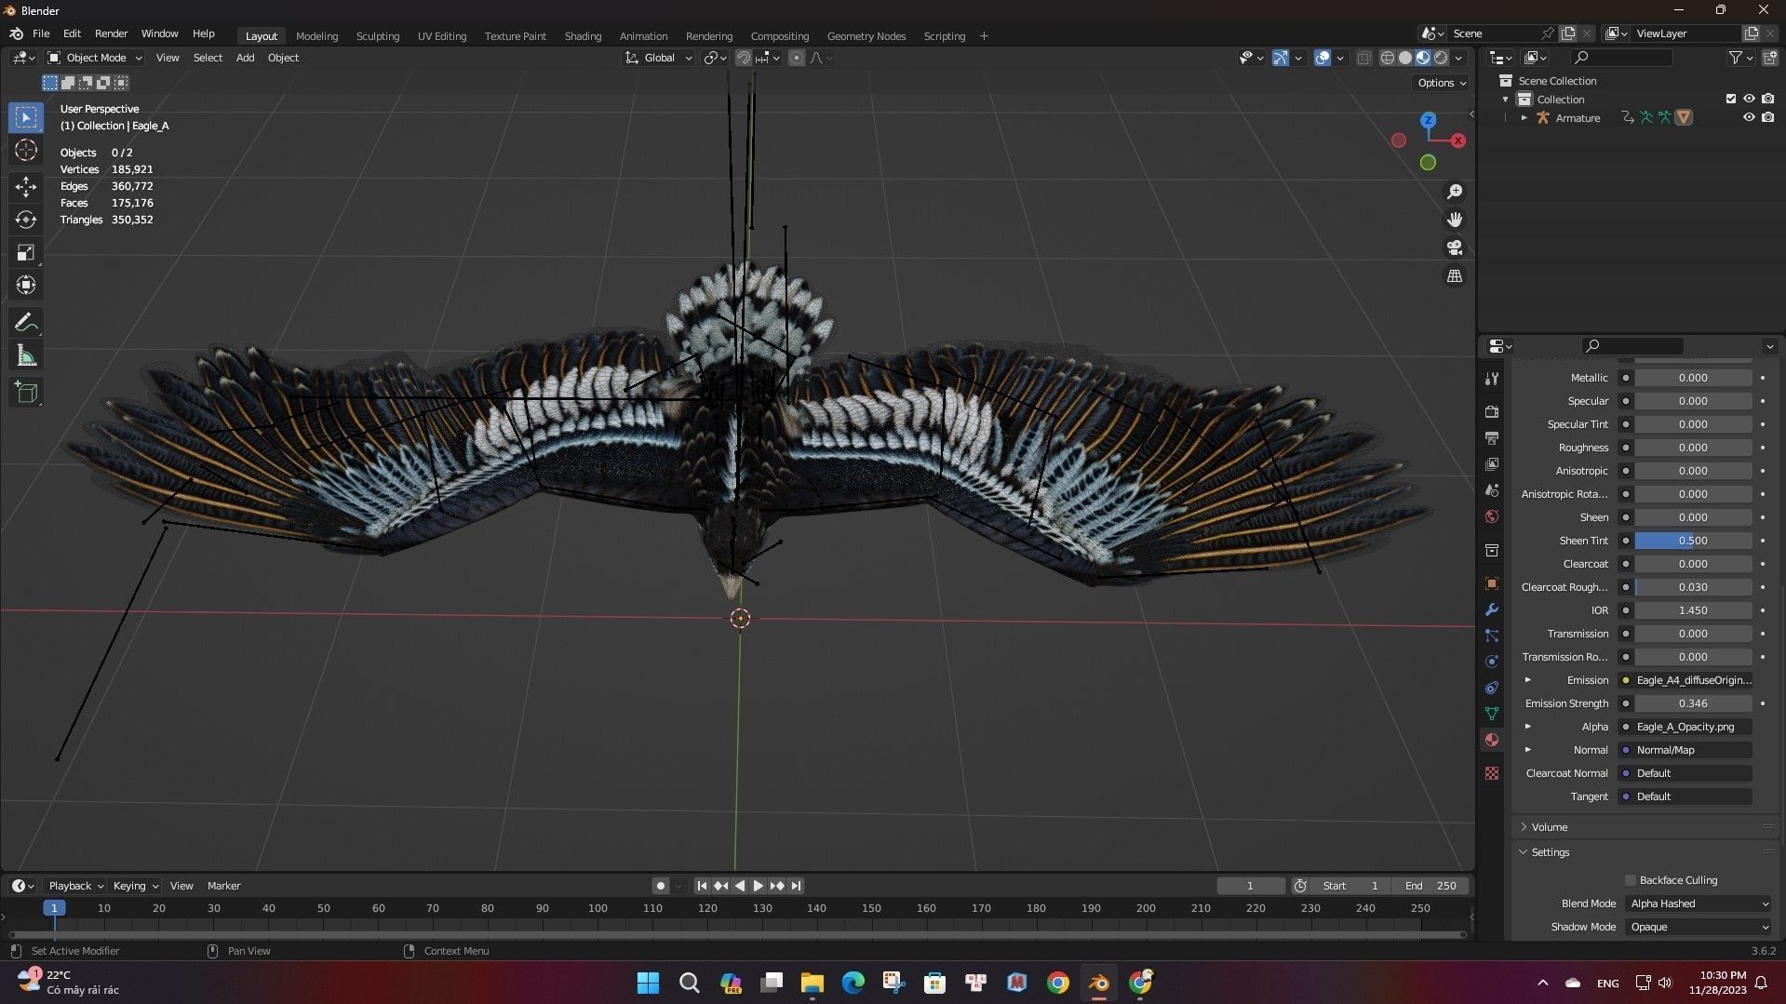Open the Object Mode dropdown
The image size is (1786, 1004).
click(95, 58)
